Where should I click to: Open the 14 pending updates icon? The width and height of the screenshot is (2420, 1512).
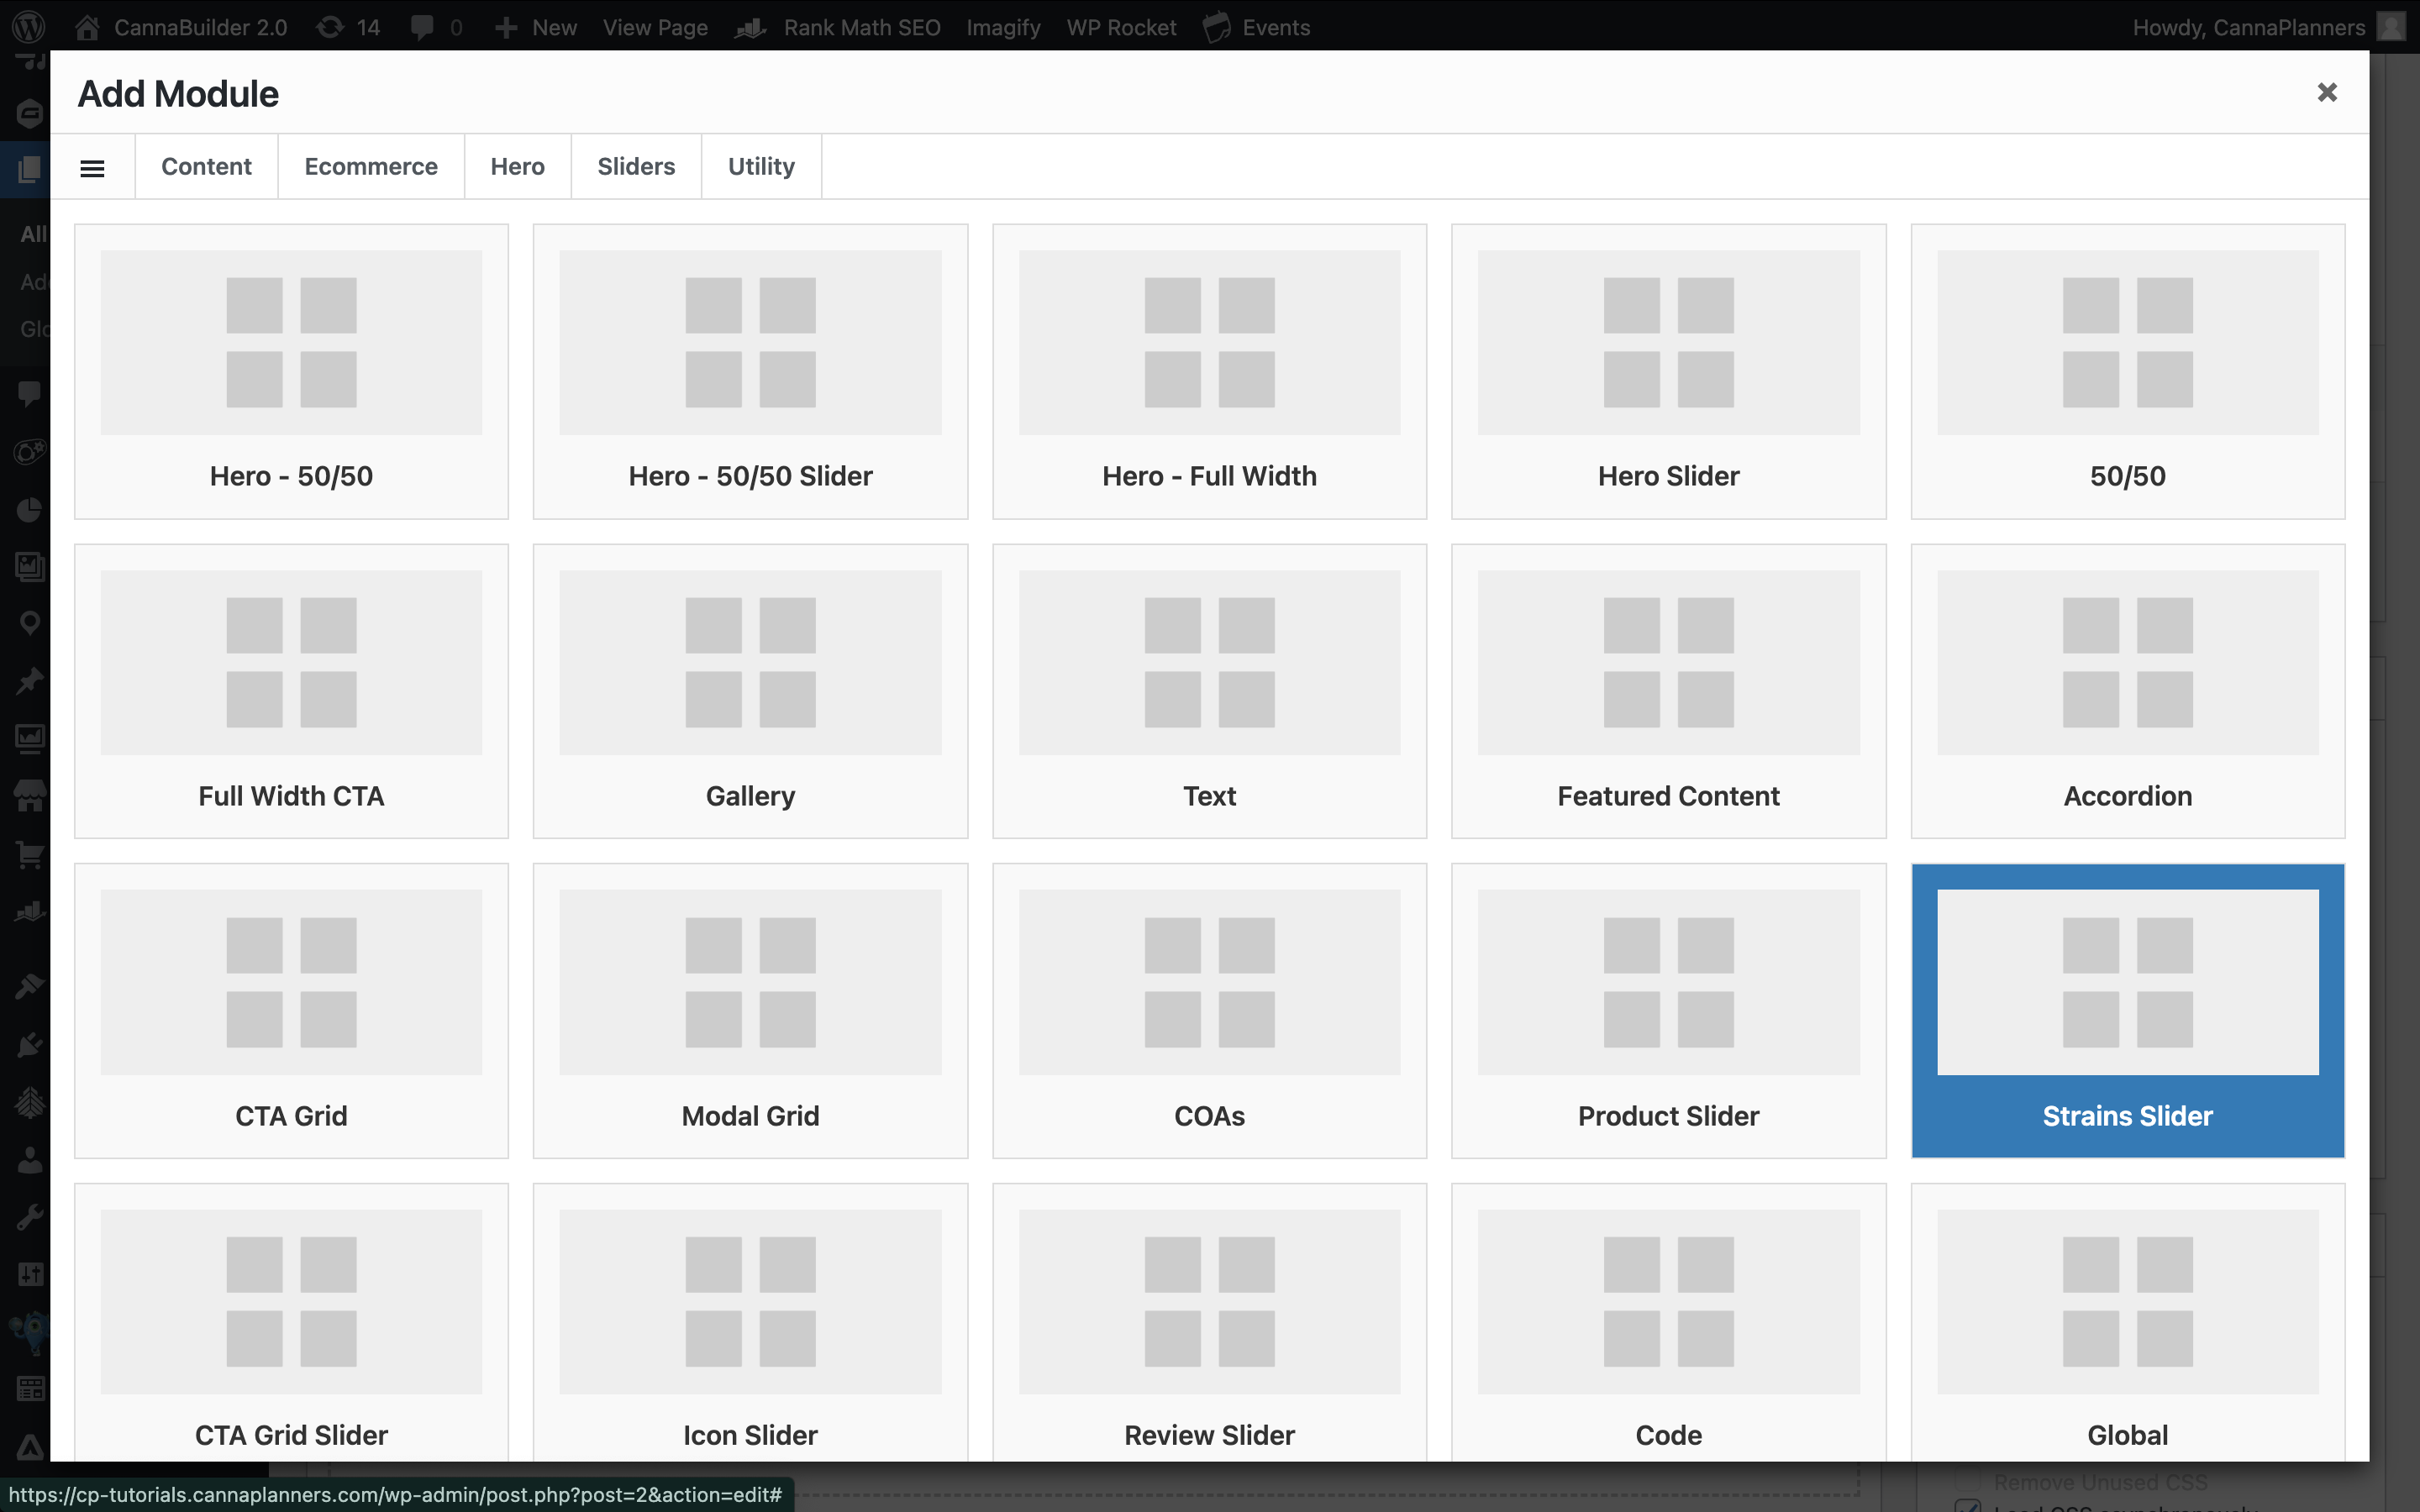tap(347, 27)
